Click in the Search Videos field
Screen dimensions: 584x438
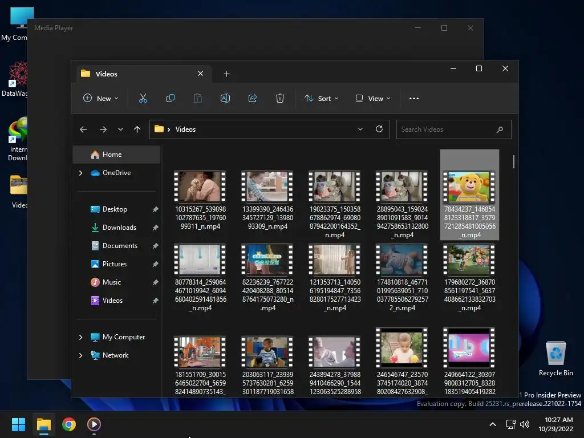tap(453, 129)
